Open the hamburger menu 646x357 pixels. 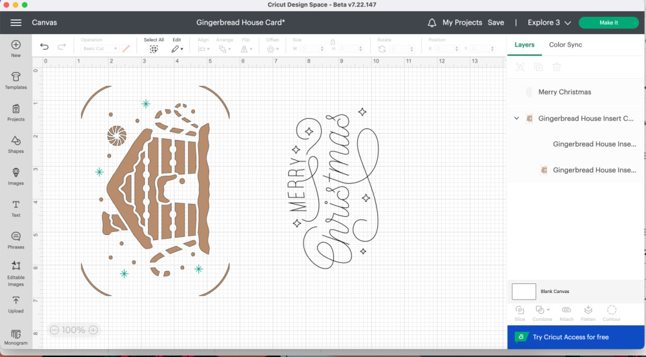[x=16, y=23]
